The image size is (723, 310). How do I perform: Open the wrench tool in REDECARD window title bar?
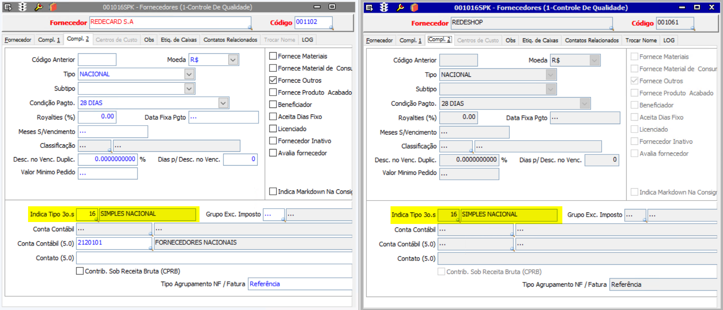click(38, 7)
